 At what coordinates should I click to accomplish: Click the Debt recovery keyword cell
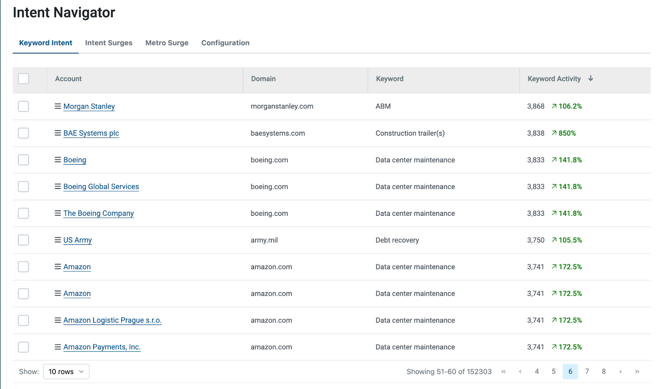(x=397, y=240)
